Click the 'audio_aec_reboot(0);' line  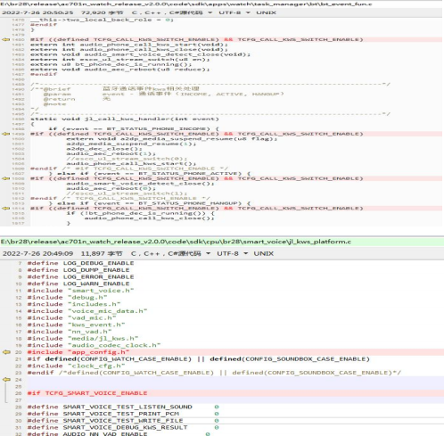click(111, 188)
